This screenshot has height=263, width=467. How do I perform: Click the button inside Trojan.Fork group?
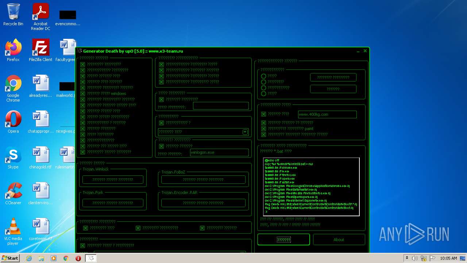113,203
